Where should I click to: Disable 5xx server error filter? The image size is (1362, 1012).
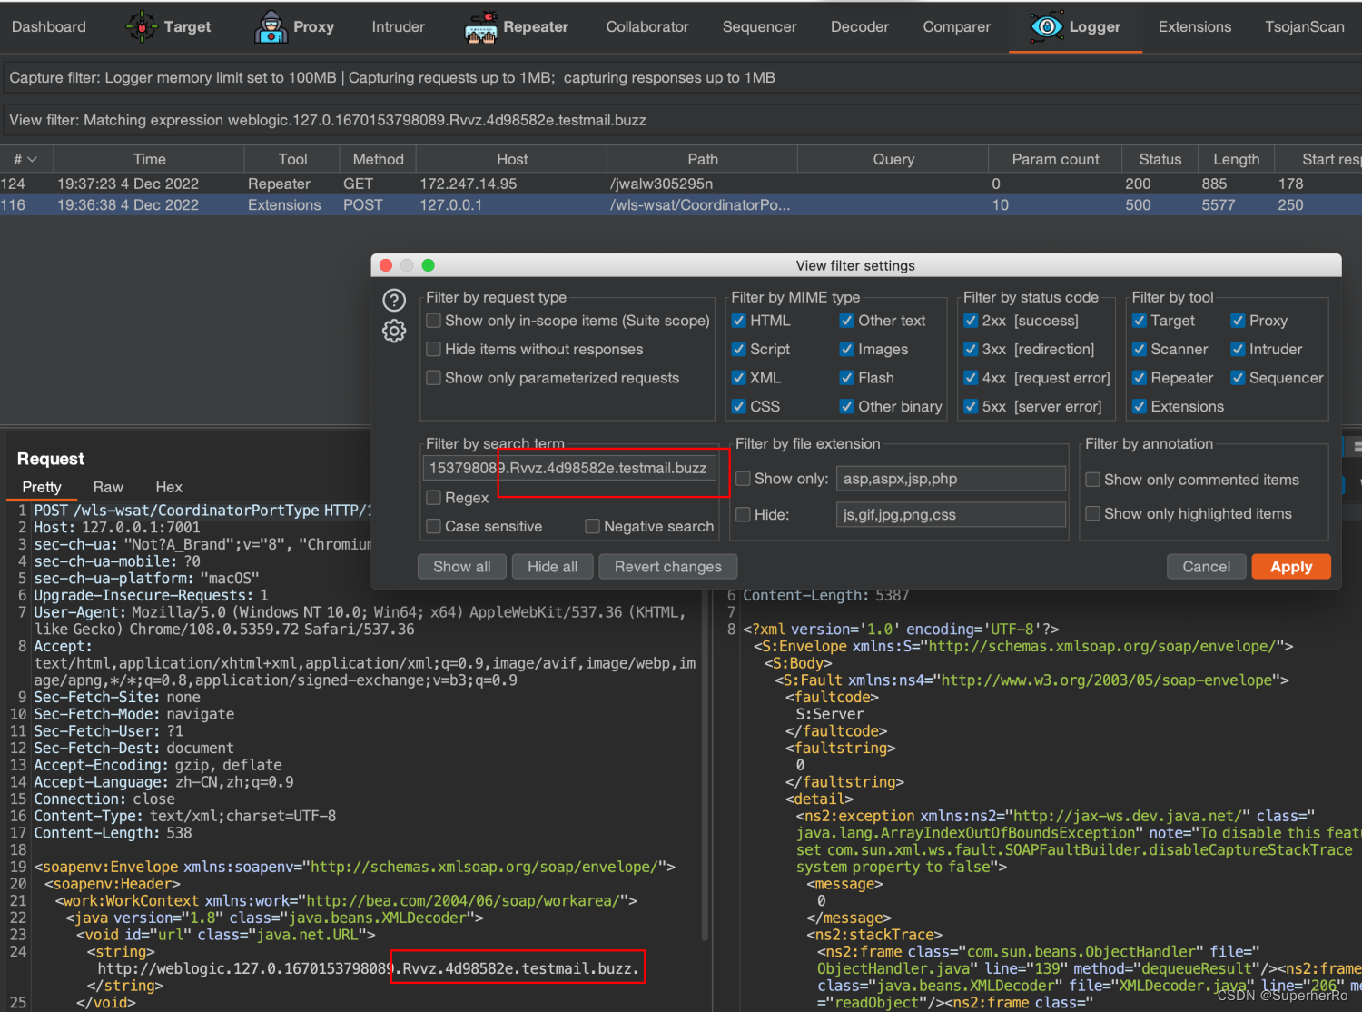tap(972, 406)
